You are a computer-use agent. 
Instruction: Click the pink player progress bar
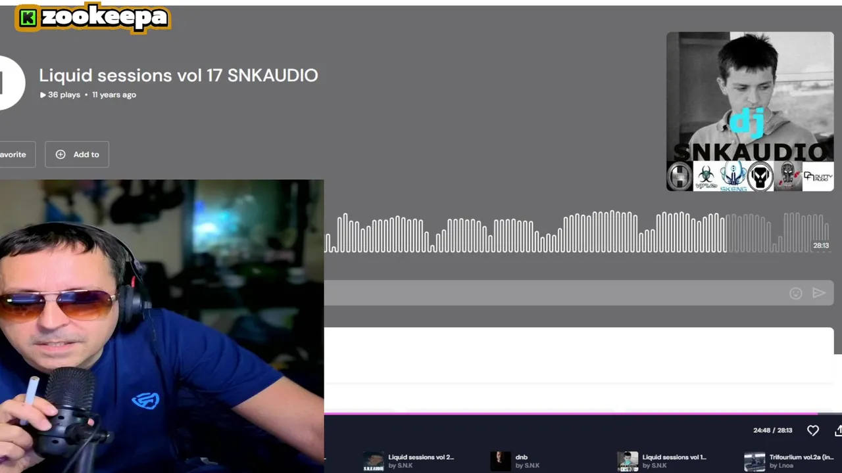(x=583, y=414)
